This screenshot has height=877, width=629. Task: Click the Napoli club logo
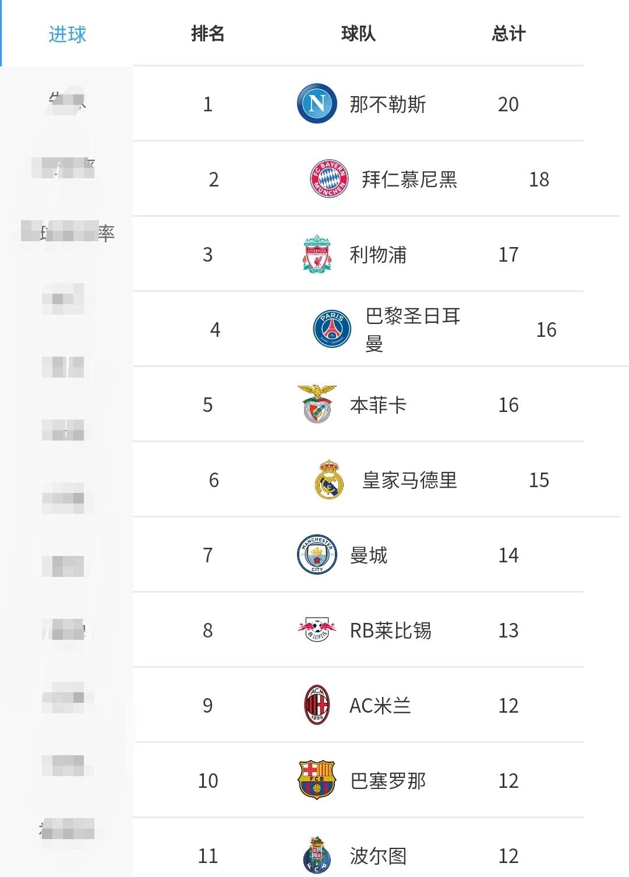[x=317, y=104]
